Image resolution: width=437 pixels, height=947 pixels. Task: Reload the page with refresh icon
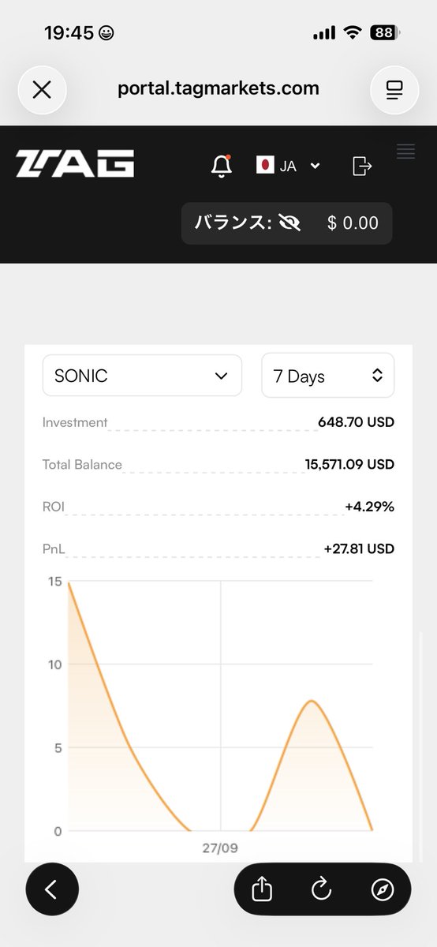click(x=321, y=889)
